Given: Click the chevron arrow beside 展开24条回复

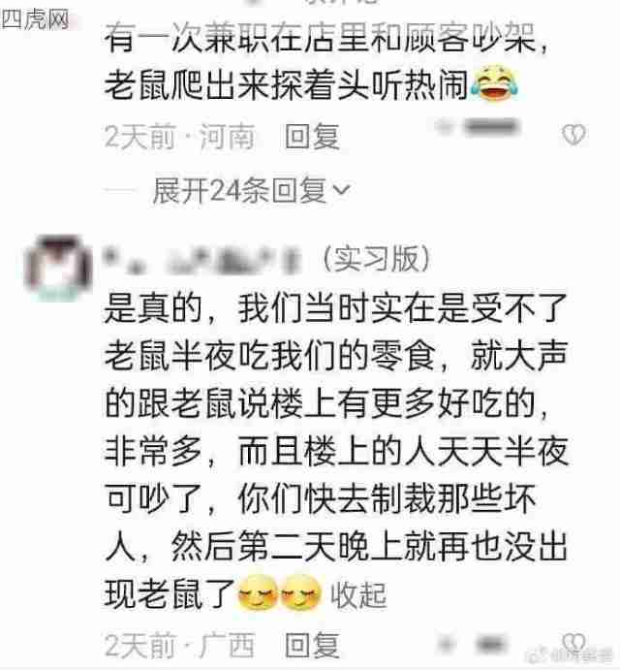Looking at the screenshot, I should [x=341, y=189].
